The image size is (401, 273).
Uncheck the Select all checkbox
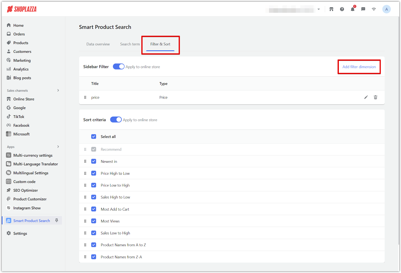[94, 137]
